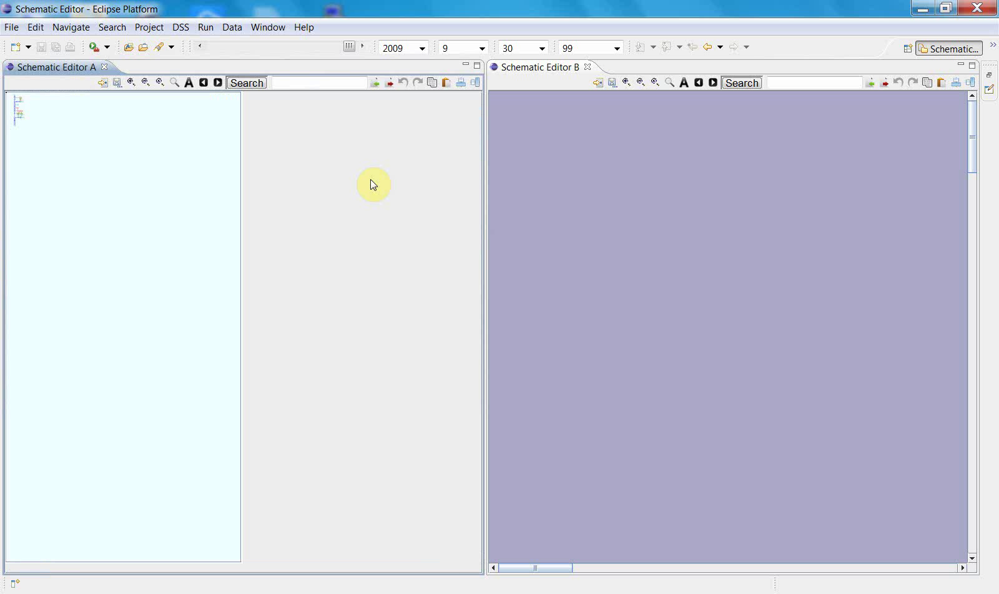Click the New wizard icon in main toolbar
The height and width of the screenshot is (594, 999).
(x=16, y=47)
